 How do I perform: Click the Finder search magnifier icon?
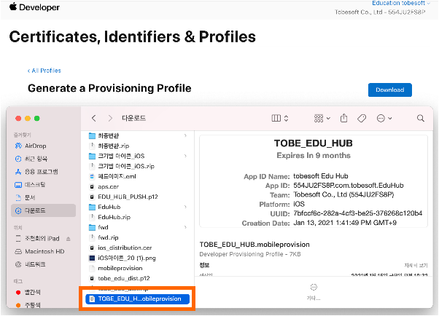click(421, 118)
